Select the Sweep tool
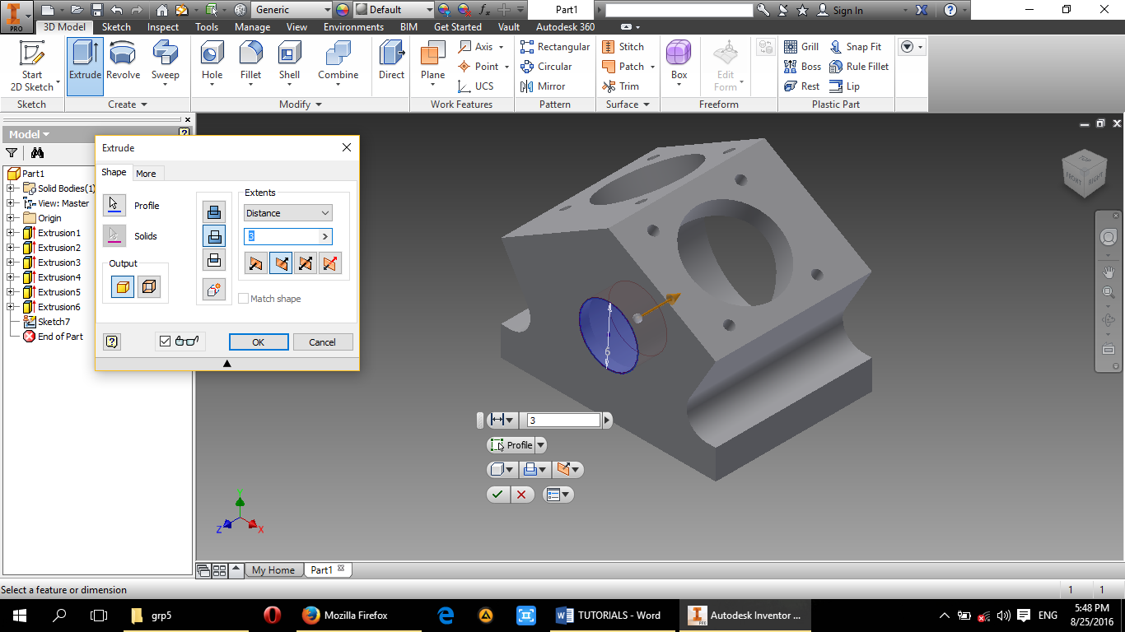The image size is (1125, 632). (x=165, y=66)
